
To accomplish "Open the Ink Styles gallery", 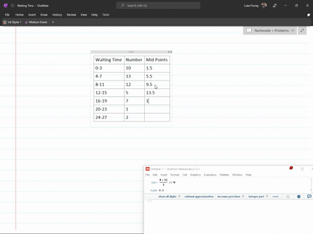I will 12,22.
